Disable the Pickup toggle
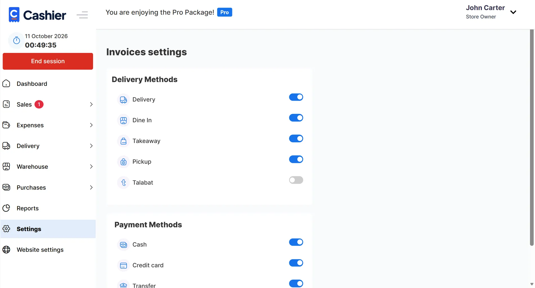 296,159
